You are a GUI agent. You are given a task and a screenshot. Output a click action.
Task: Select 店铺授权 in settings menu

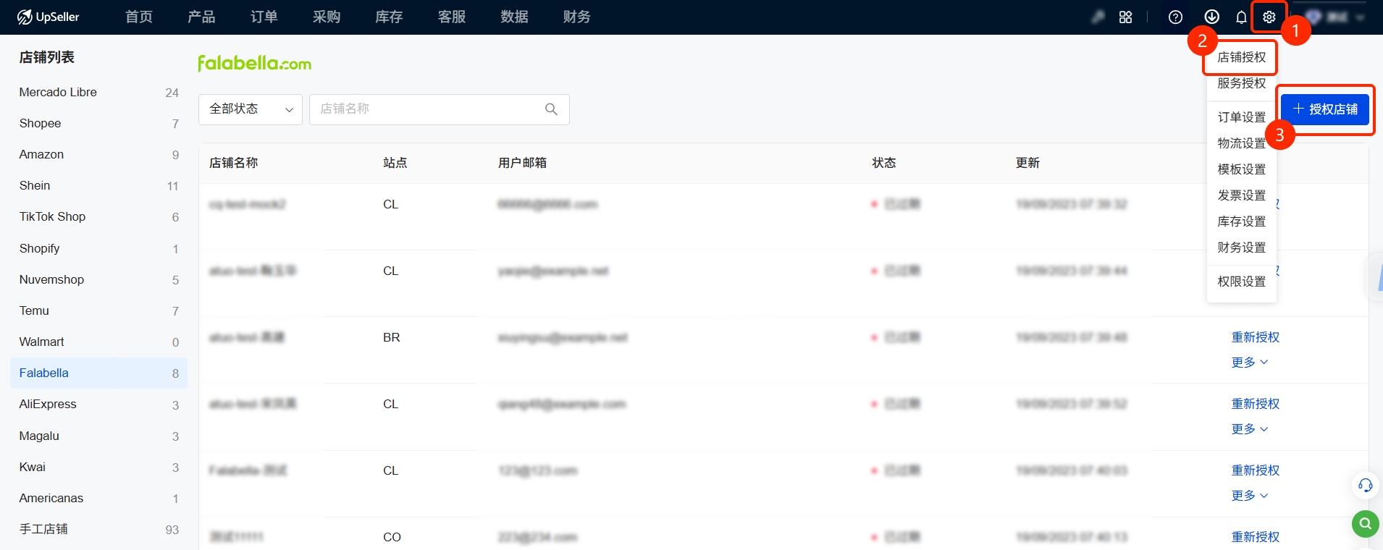1241,57
